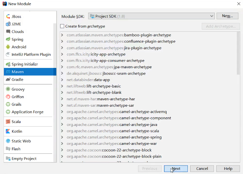This screenshot has width=243, height=174.
Task: Expand the bamboo-plugin-archetype entry
Action: click(x=62, y=35)
